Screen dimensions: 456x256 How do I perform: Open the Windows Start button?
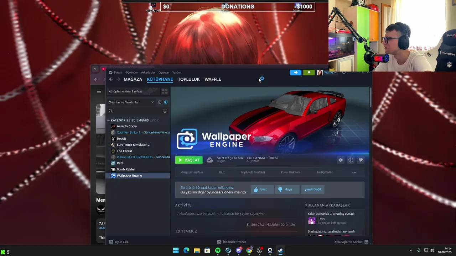click(x=176, y=251)
